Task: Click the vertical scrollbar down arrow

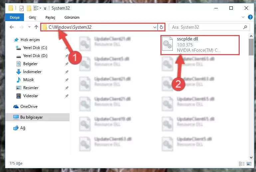Action: click(x=251, y=158)
